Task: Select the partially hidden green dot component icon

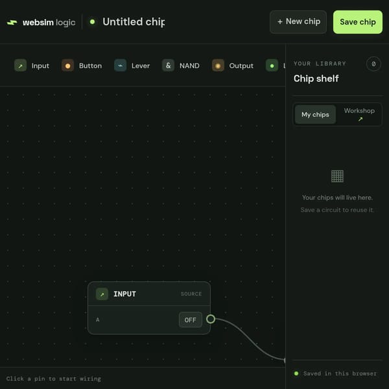Action: coord(272,65)
